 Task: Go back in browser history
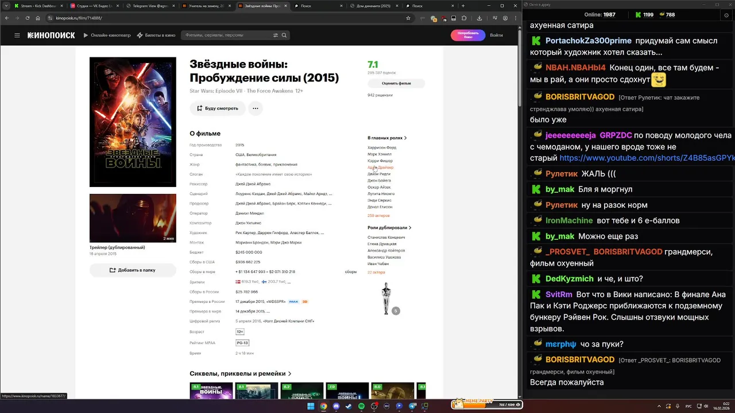coord(6,18)
